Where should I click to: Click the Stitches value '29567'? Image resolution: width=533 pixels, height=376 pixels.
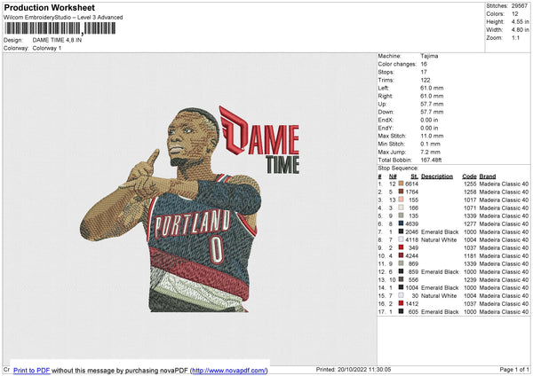coord(520,6)
